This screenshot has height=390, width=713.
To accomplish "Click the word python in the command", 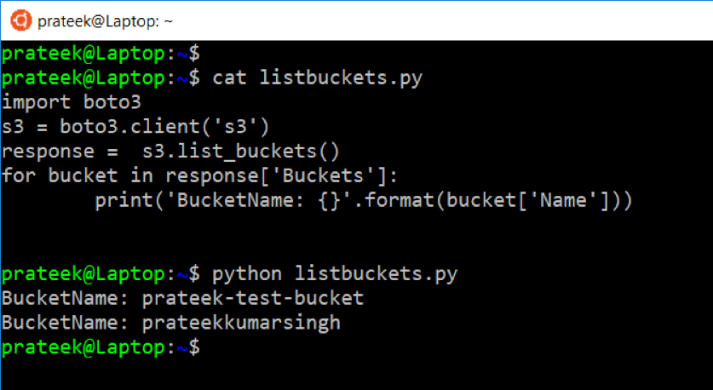I will tap(247, 274).
